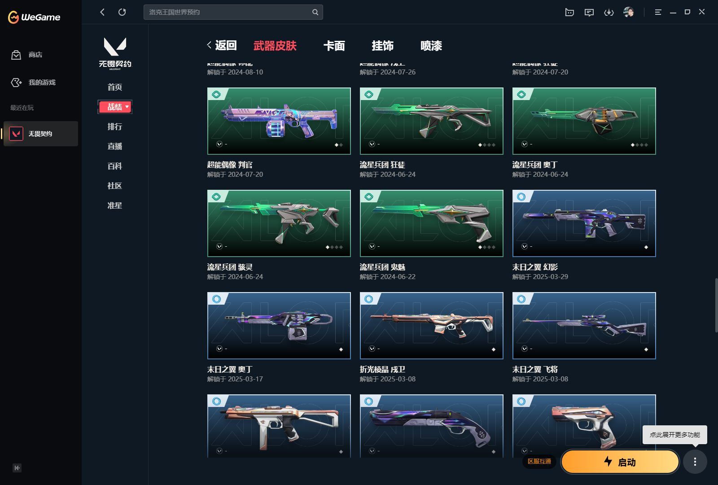Switch to the 喷漆 tab
This screenshot has height=485, width=718.
coord(430,46)
